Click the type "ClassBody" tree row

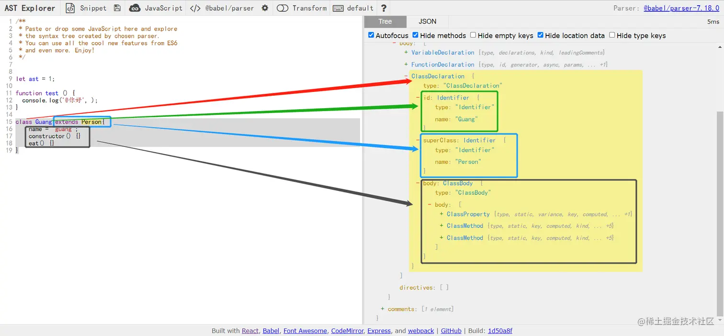[463, 193]
